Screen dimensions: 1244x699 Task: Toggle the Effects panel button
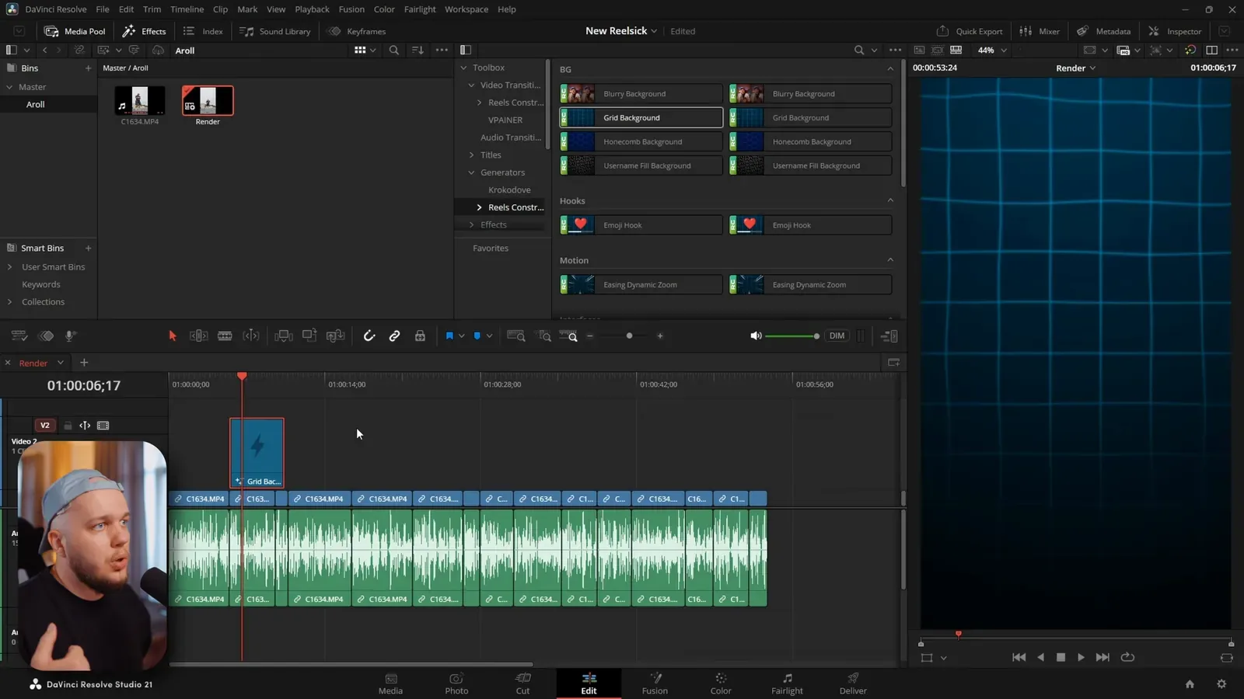pos(145,31)
